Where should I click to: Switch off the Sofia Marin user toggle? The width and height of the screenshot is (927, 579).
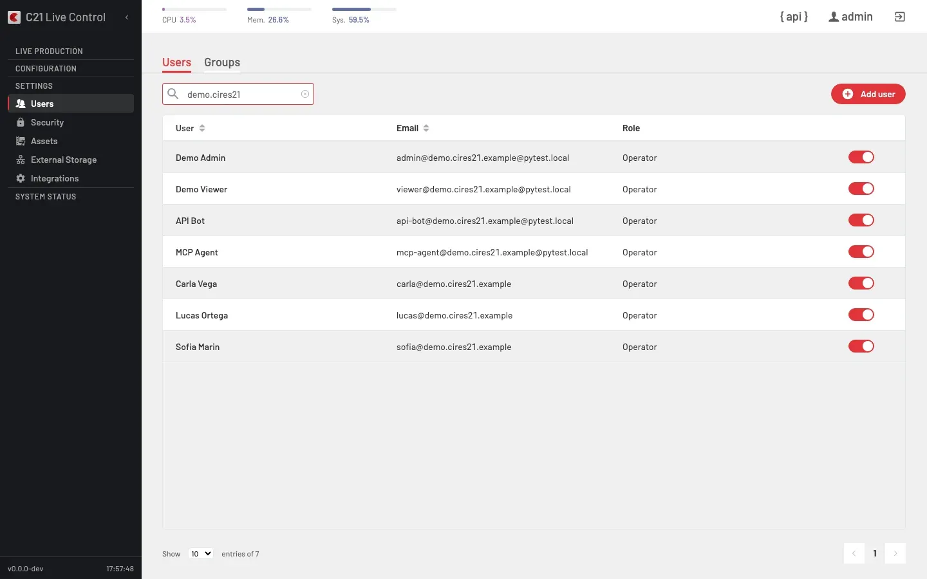[x=861, y=346]
